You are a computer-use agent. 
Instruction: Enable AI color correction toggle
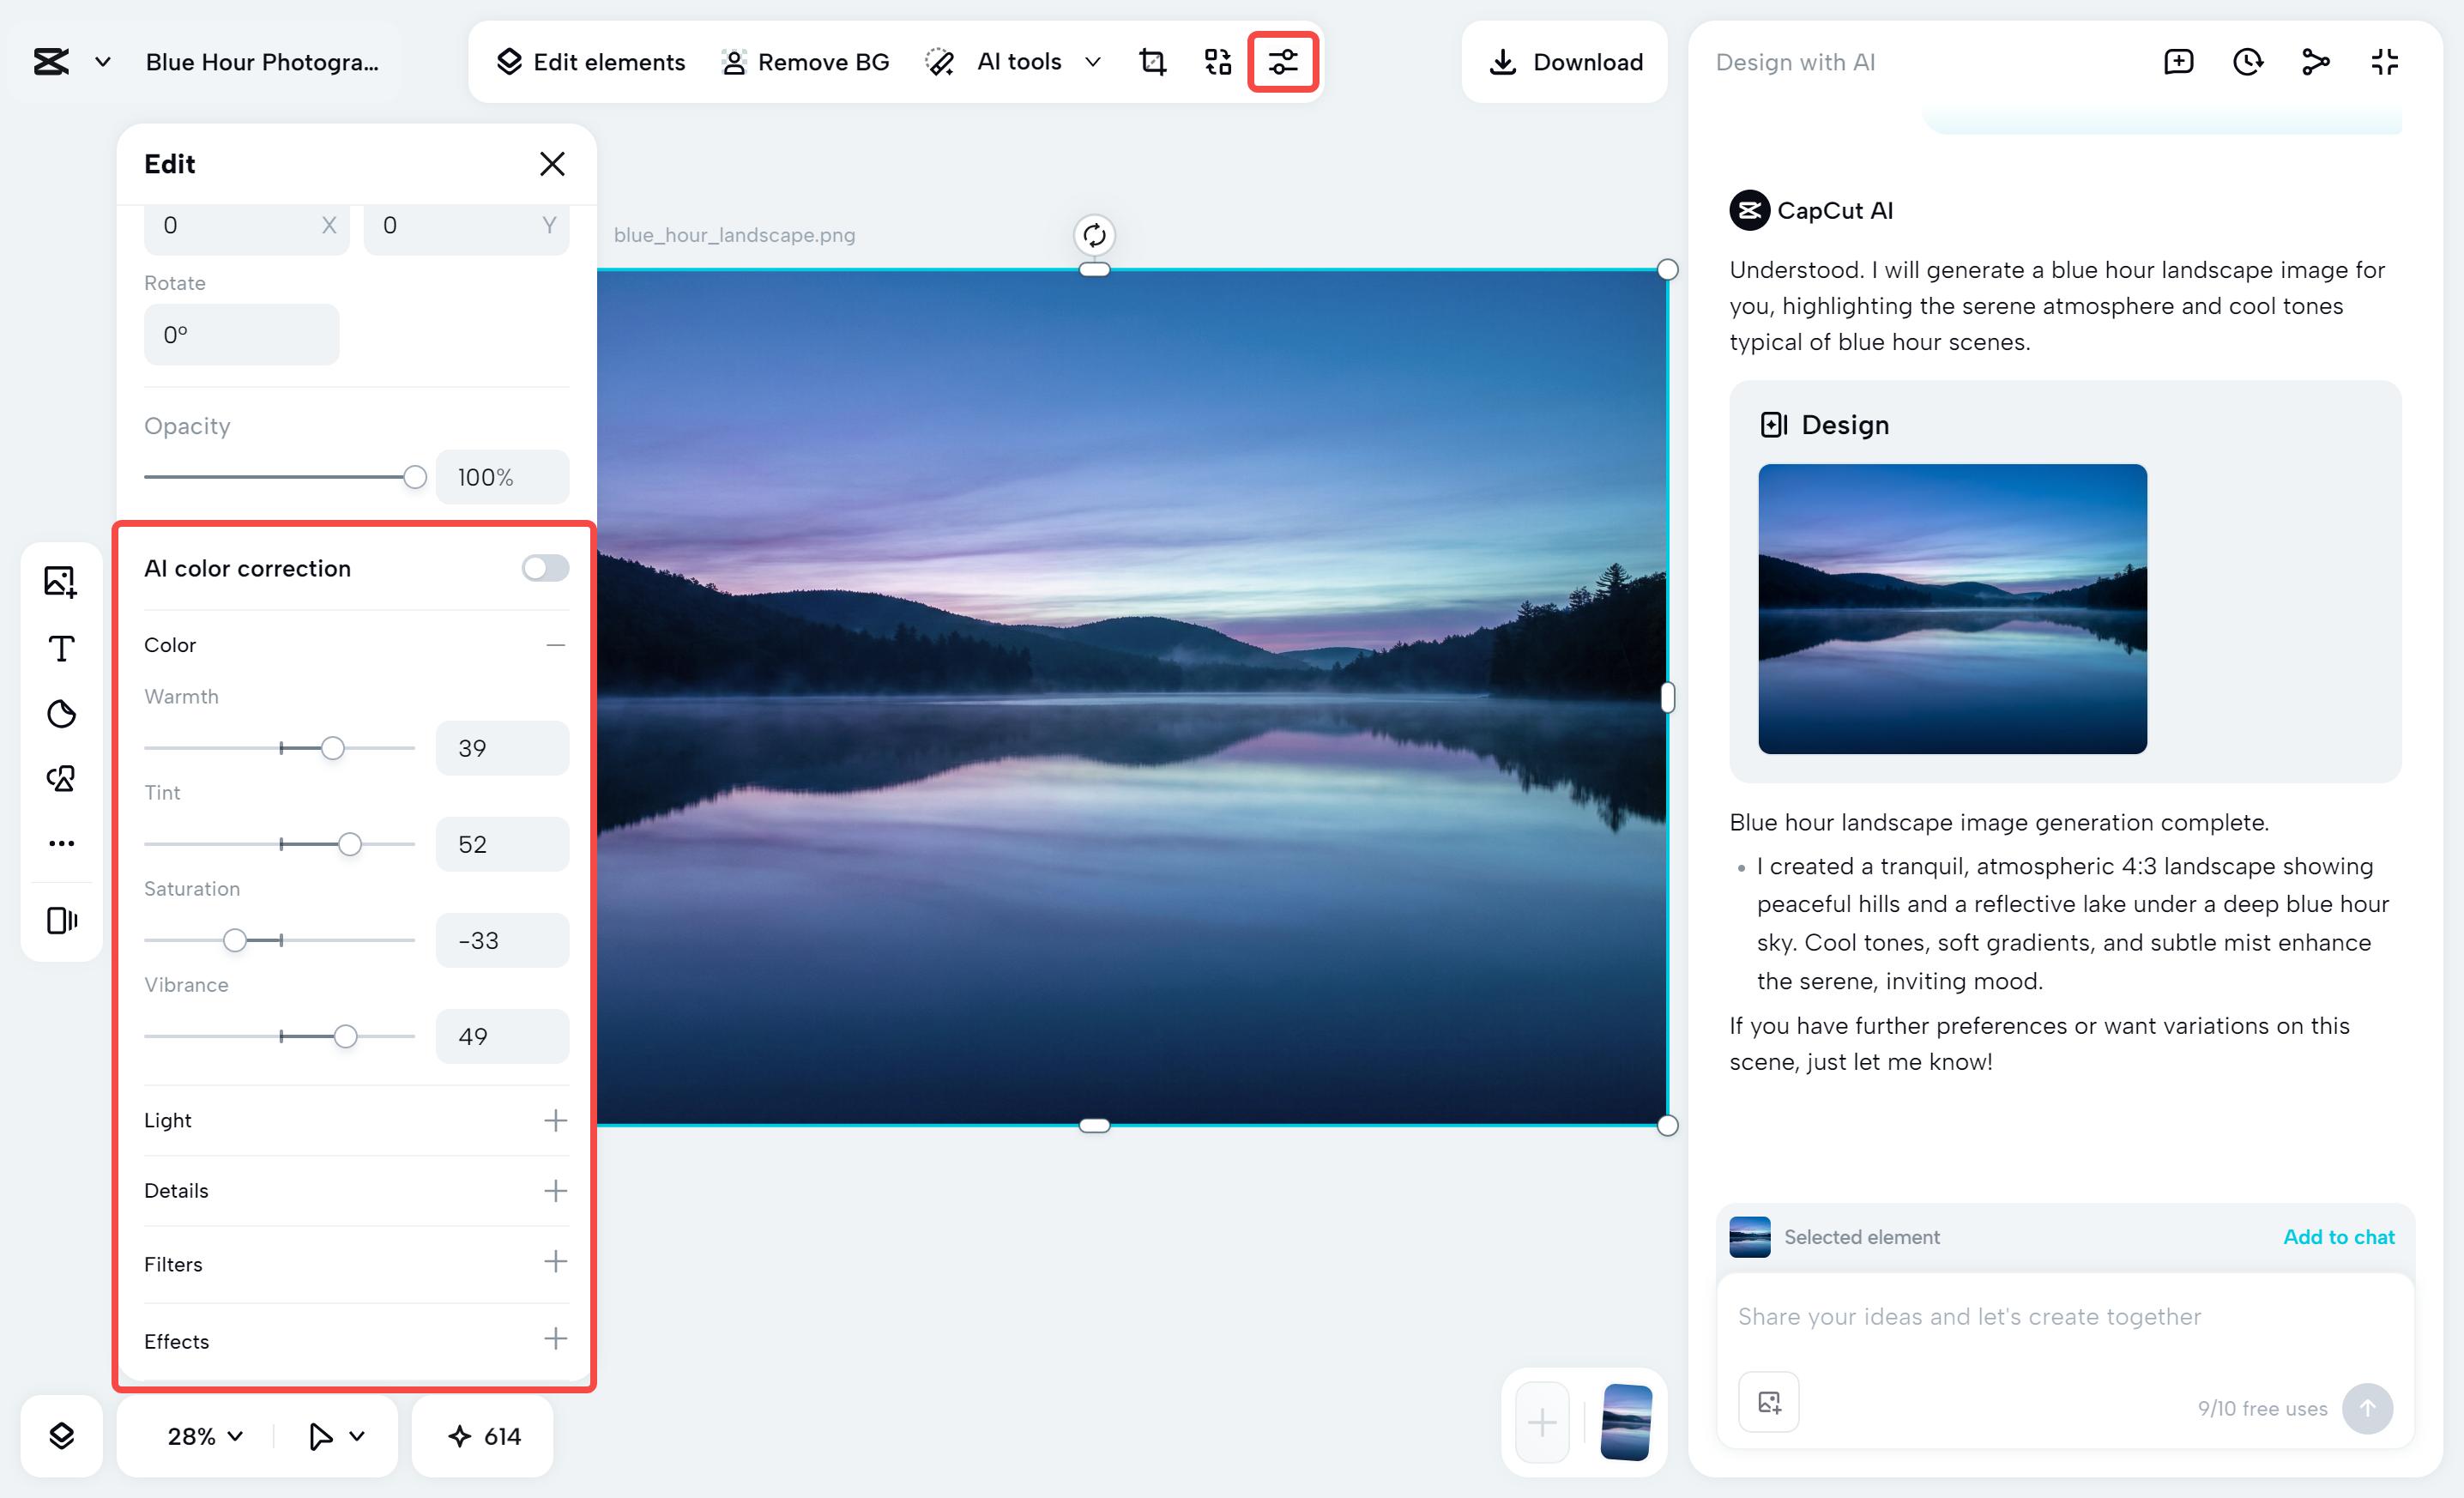tap(545, 568)
